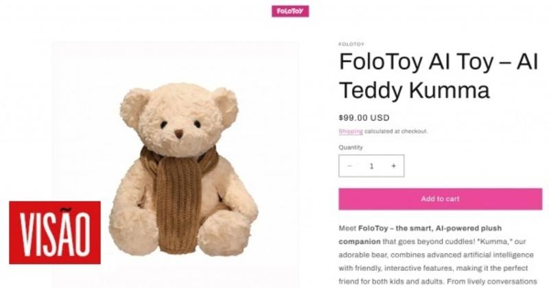Click the VISÃO red logo badge
Viewport: 549px width, 288px height.
[55, 232]
